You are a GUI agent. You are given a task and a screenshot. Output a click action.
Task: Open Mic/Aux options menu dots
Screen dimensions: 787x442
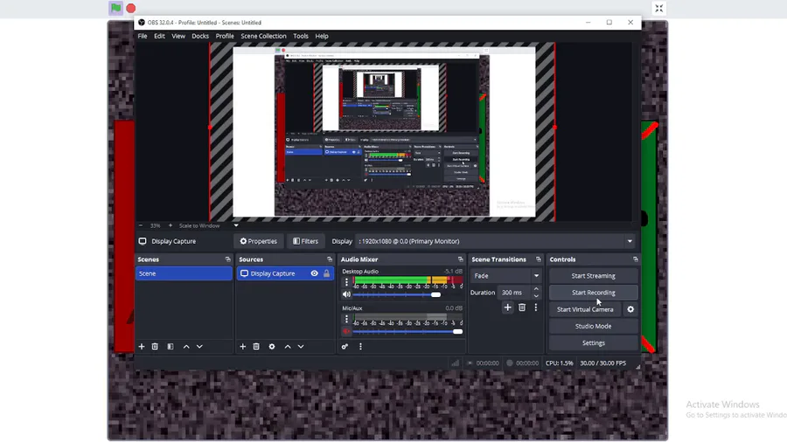(346, 319)
